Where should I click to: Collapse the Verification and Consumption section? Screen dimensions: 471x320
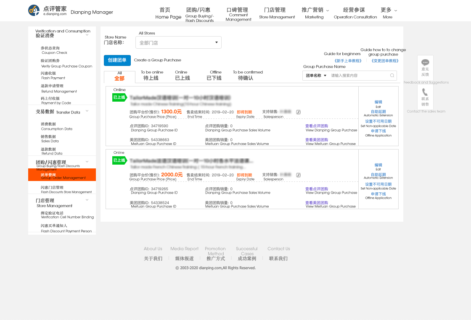pyautogui.click(x=87, y=35)
